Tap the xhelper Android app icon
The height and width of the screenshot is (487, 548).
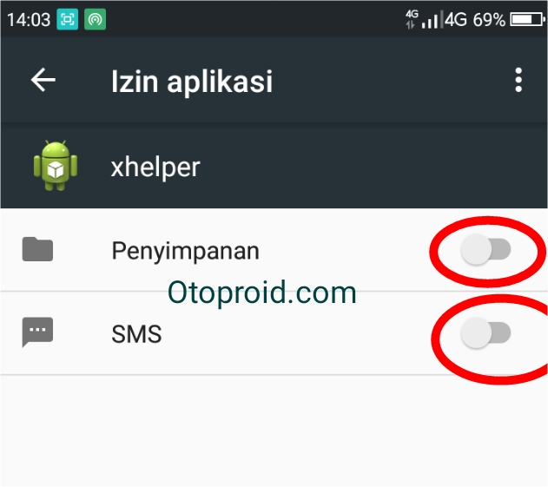pyautogui.click(x=56, y=166)
